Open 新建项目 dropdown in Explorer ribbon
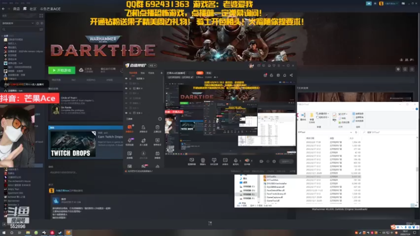 [322, 114]
